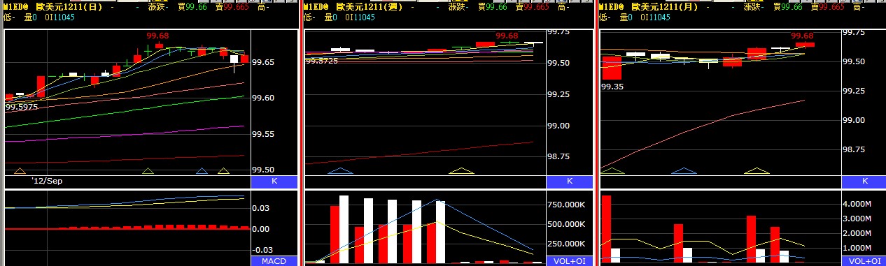Open the K indicator selector on daily chart
886x266 pixels.
point(274,182)
